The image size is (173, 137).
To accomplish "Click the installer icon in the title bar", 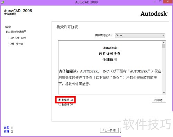I will (2, 2).
